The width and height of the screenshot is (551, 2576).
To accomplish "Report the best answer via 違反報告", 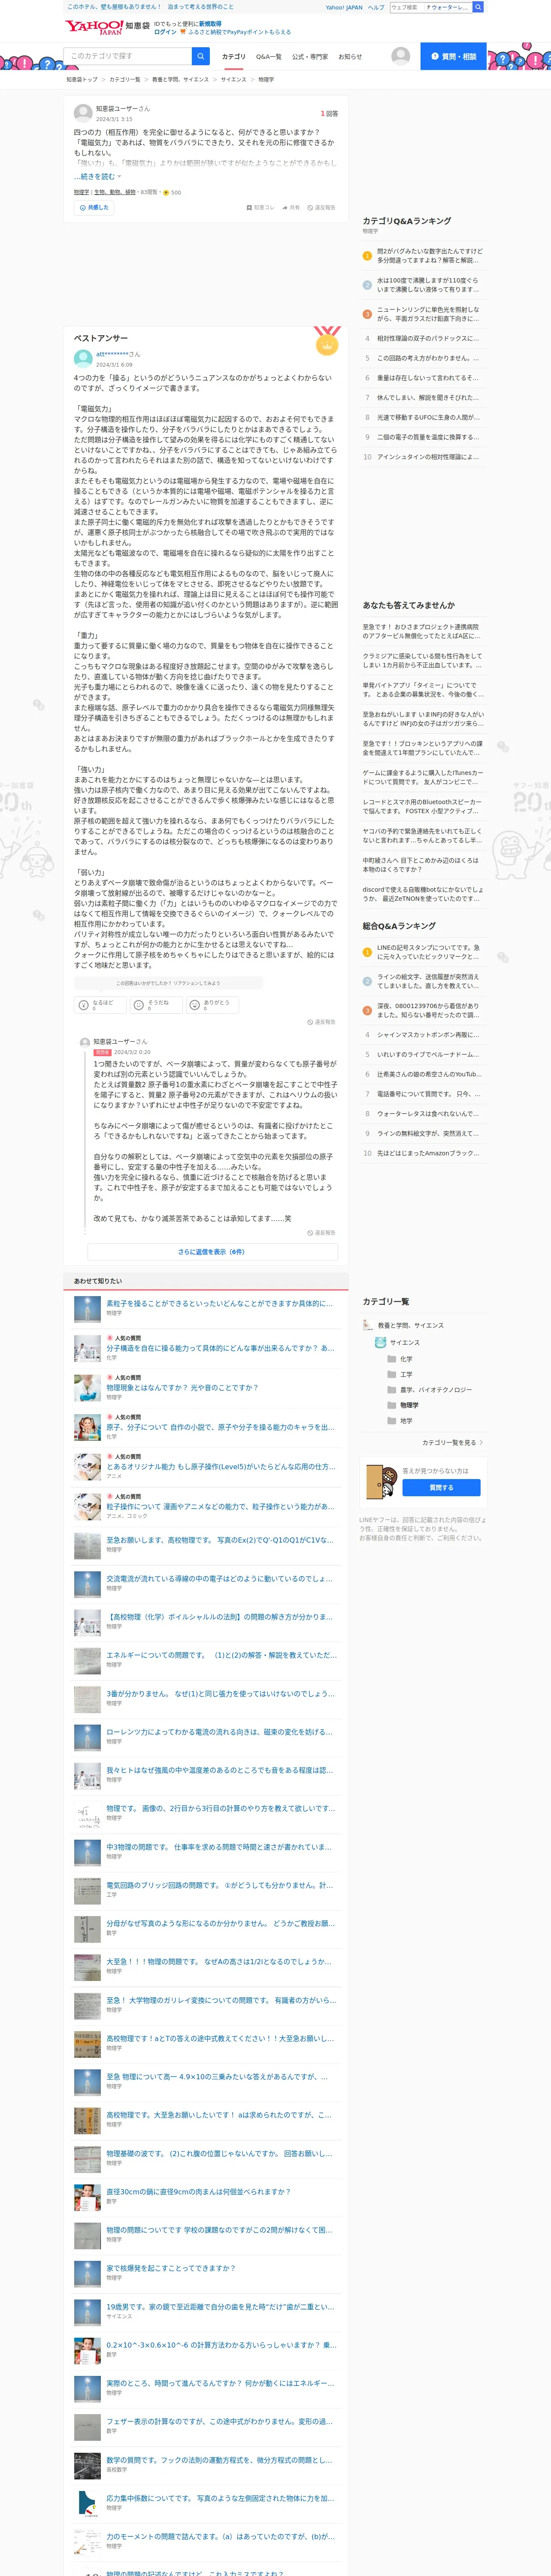I will (x=321, y=1022).
